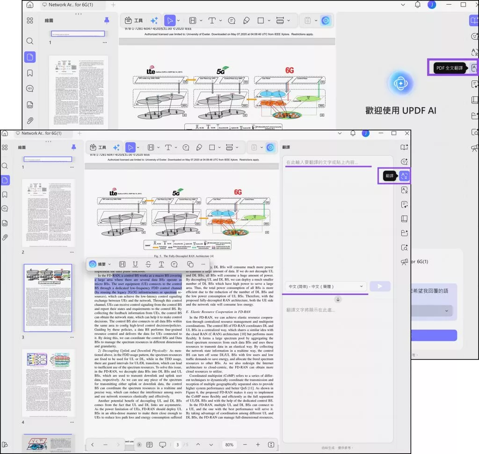This screenshot has height=454, width=479.
Task: Zoom out with minus button in bottom bar
Action: 245,445
